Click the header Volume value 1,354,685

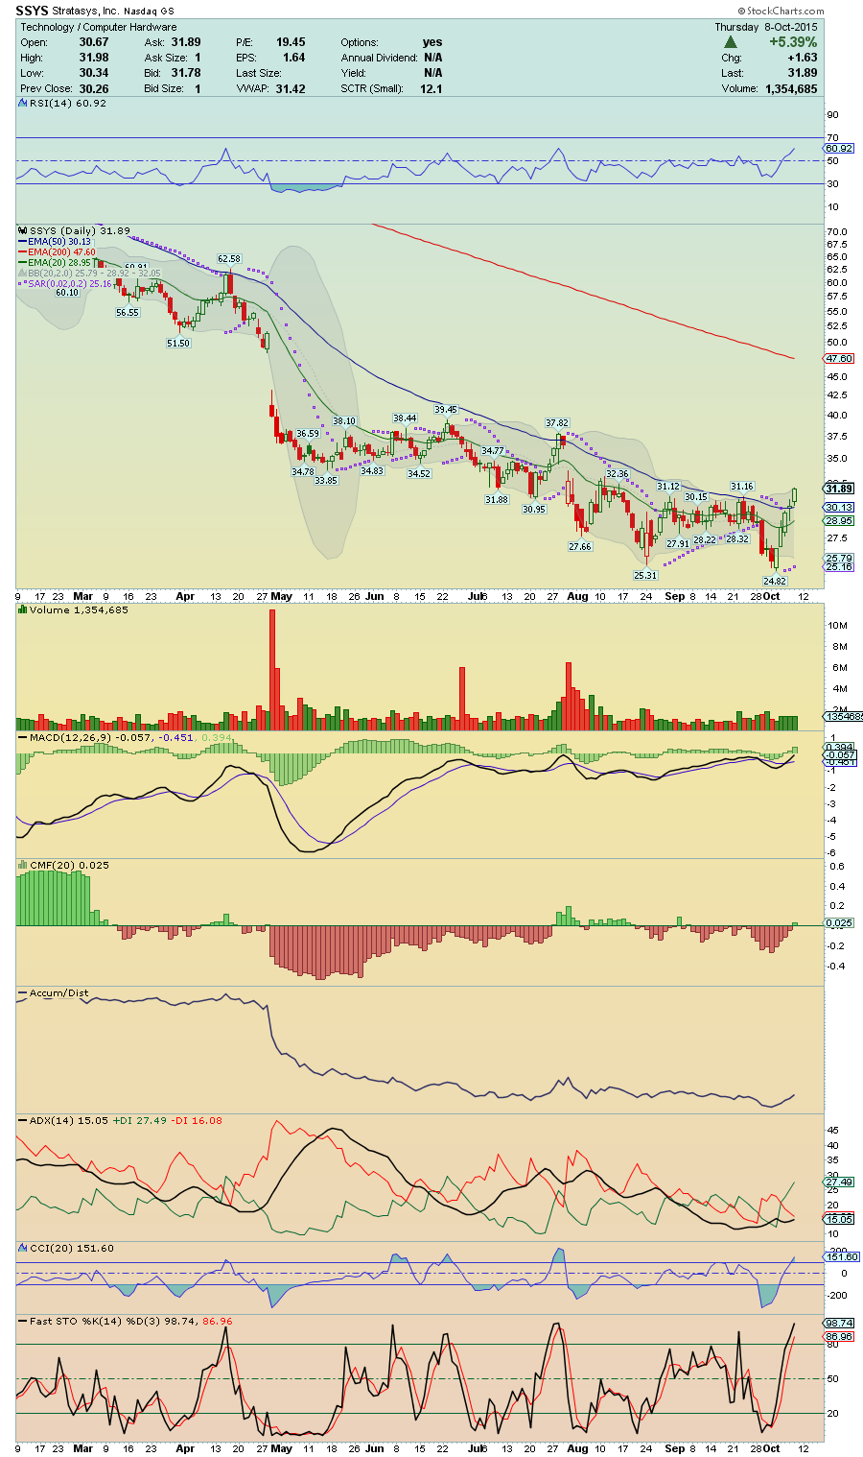pos(791,88)
